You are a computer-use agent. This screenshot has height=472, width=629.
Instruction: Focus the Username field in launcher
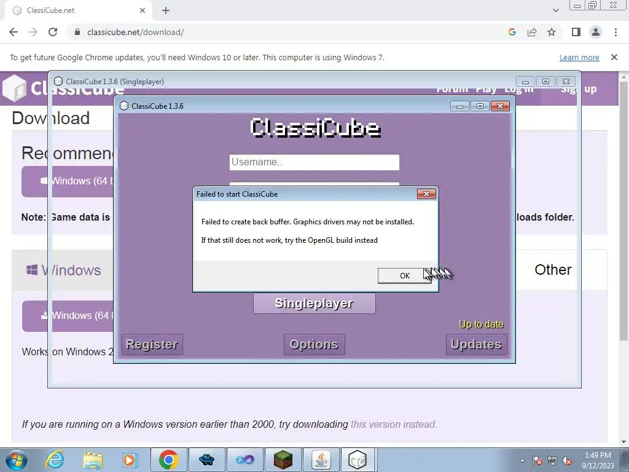(314, 162)
